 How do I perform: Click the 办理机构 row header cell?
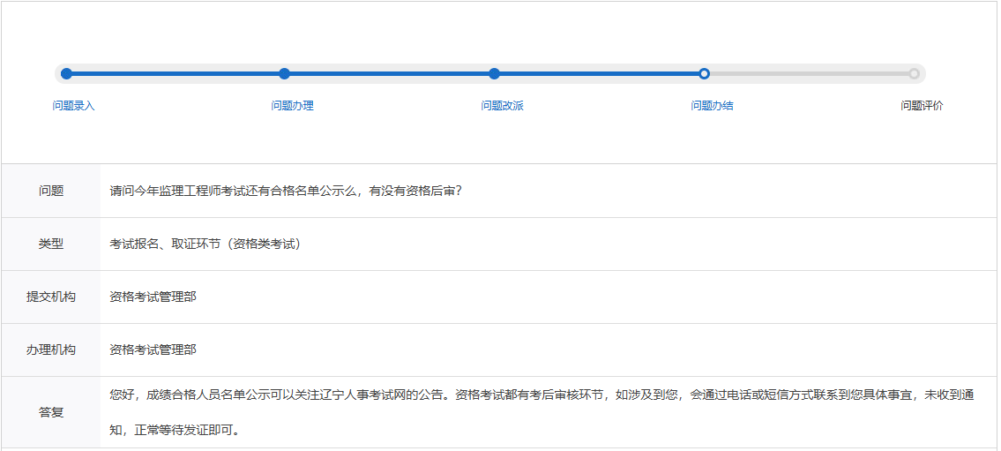click(x=51, y=350)
